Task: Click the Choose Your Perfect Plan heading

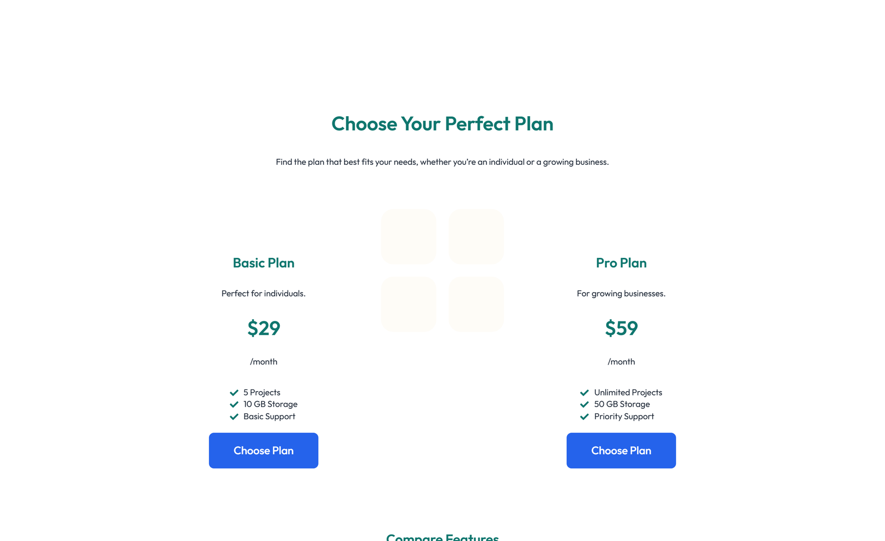Action: pyautogui.click(x=442, y=124)
